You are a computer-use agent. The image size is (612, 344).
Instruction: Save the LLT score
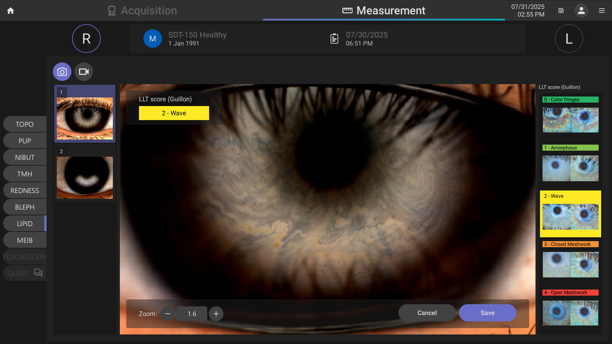tap(487, 313)
